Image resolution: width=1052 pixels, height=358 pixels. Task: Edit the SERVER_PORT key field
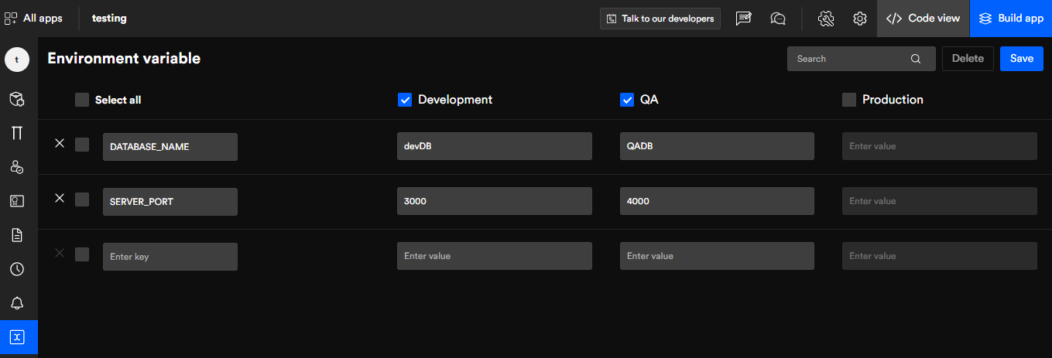tap(170, 201)
